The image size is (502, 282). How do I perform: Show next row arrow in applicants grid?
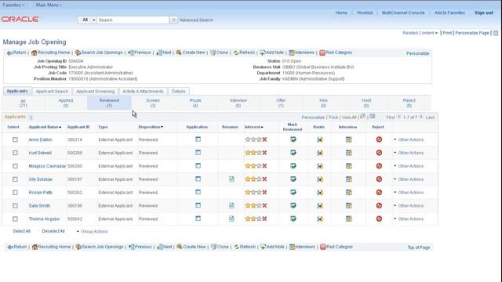coord(421,117)
